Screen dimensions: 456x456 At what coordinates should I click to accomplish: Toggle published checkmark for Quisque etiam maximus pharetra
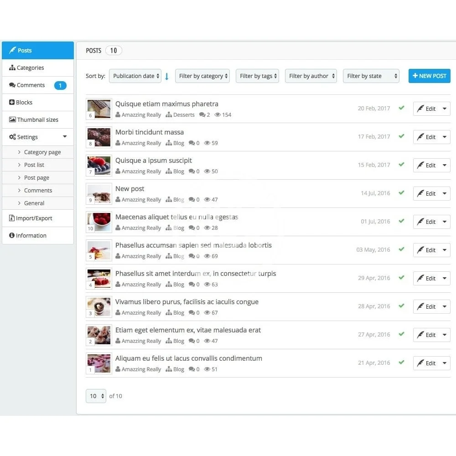click(x=401, y=108)
